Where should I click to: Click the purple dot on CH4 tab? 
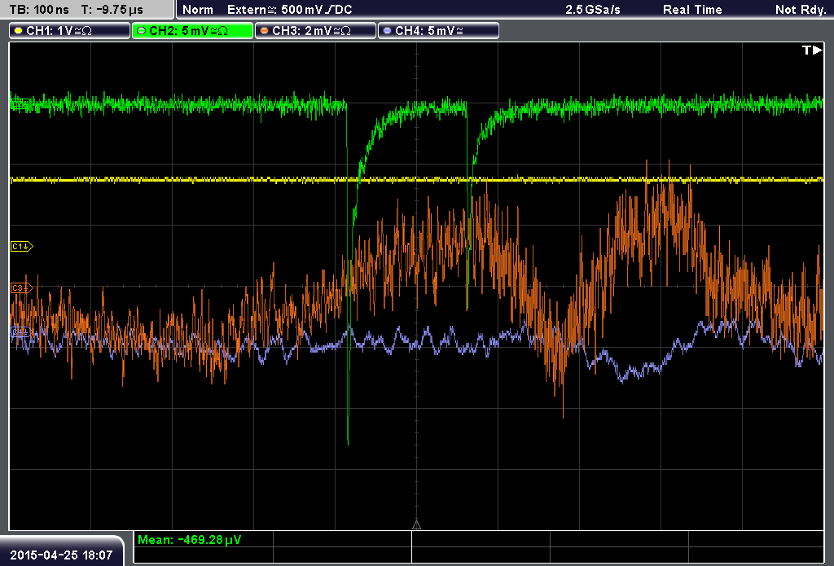387,31
